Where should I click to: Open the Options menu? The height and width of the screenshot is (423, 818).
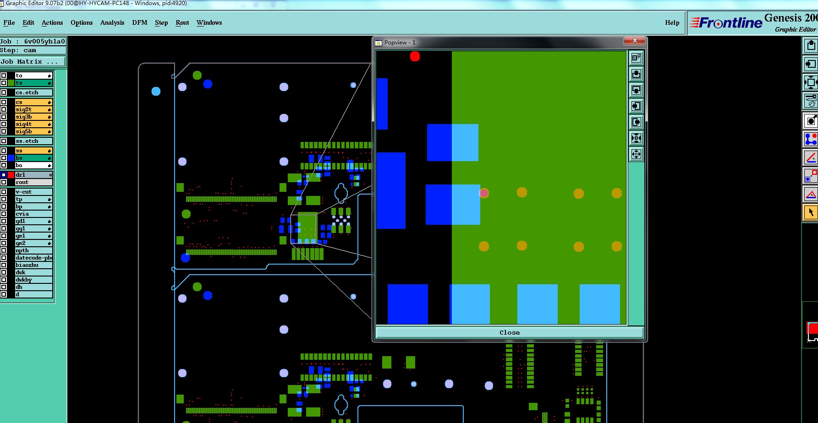[82, 22]
